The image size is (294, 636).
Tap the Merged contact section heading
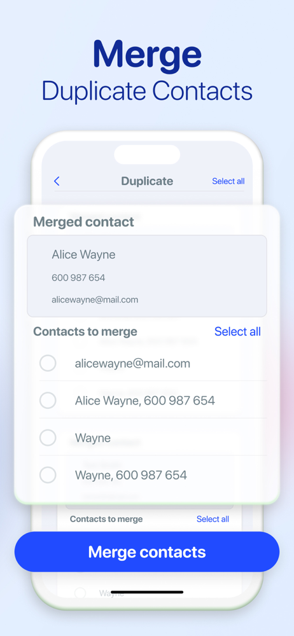[x=83, y=222]
